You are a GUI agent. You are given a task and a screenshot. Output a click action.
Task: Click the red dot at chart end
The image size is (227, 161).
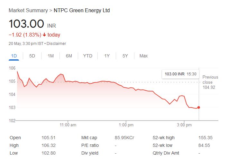199,107
